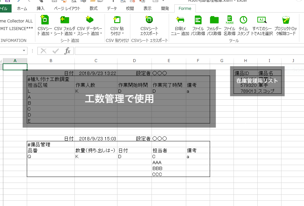
Task: Click the 備品名 header cell
Action: (x=269, y=73)
